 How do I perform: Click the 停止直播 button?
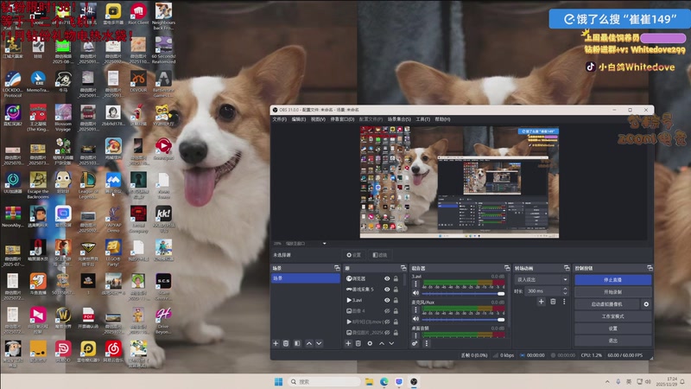click(612, 279)
